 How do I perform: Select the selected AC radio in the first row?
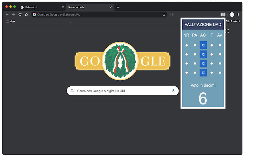point(203,45)
